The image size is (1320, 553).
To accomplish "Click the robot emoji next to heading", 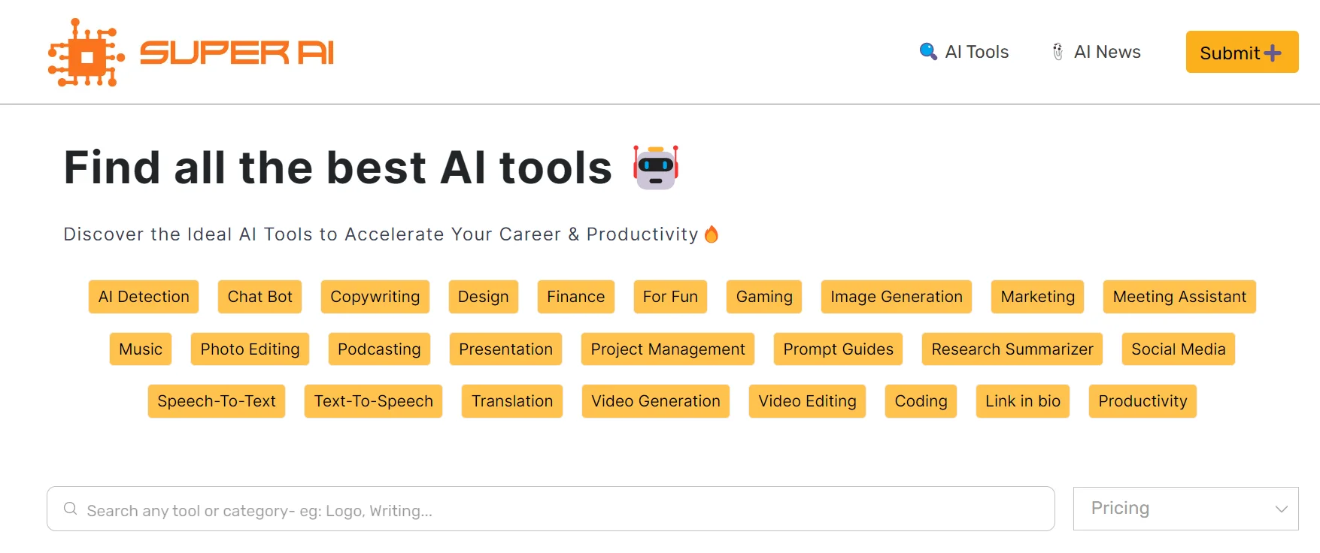I will pyautogui.click(x=656, y=167).
